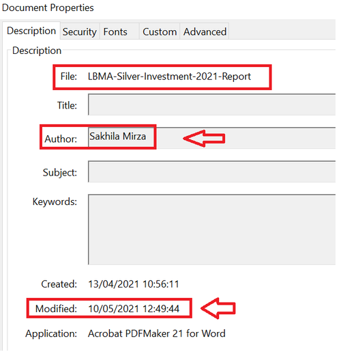
Task: Click the Author label
Action: point(61,139)
